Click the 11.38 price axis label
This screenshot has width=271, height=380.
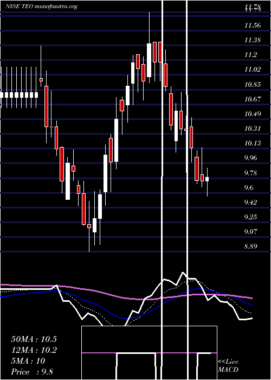[x=253, y=40]
